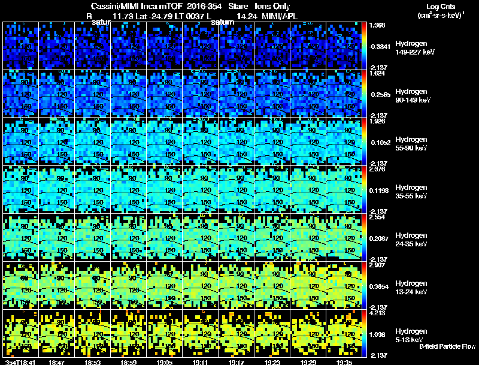This screenshot has width=479, height=365.
Task: Click the color bar for Hydrogen 5-13 keV
Action: (364, 334)
